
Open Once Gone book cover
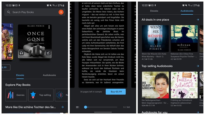(x=35, y=41)
